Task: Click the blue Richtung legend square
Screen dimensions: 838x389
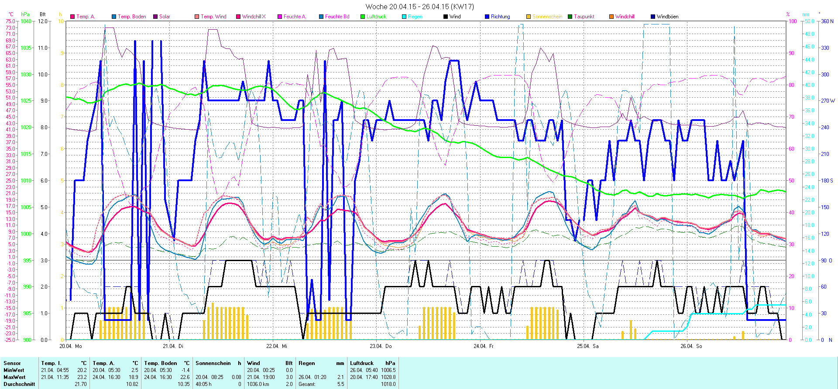Action: tap(487, 17)
